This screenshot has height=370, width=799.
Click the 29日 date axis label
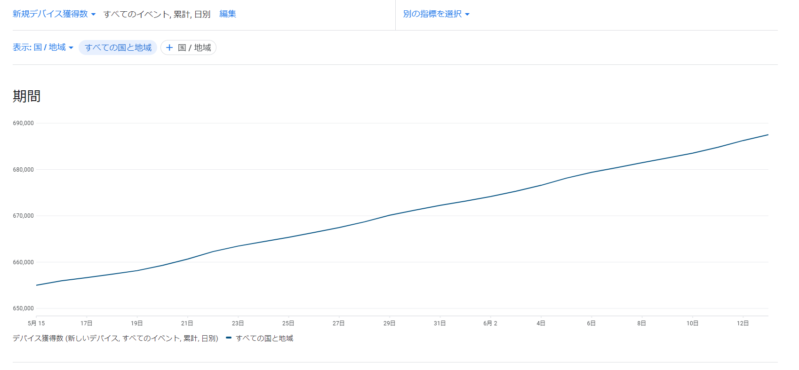click(x=389, y=323)
